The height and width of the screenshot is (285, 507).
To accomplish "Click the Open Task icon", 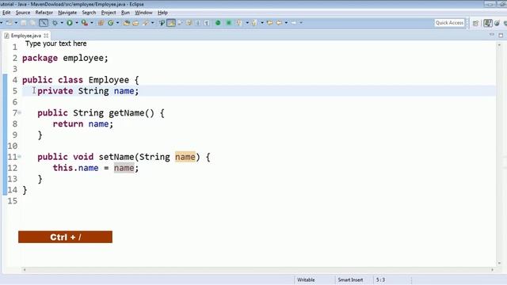I will point(135,23).
